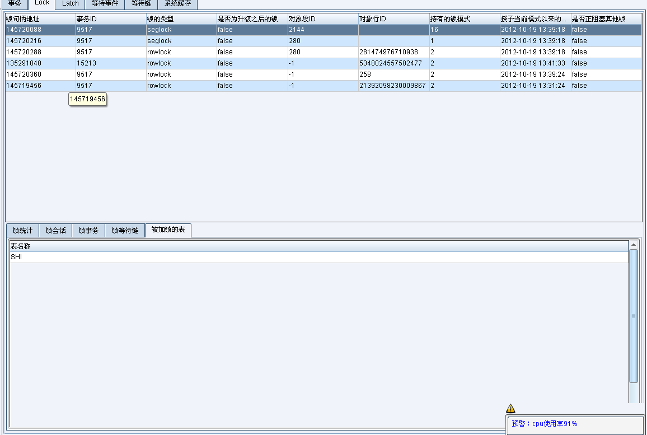Select the 锁等待链 sub-tab
Screen dimensions: 647x435
pos(125,231)
